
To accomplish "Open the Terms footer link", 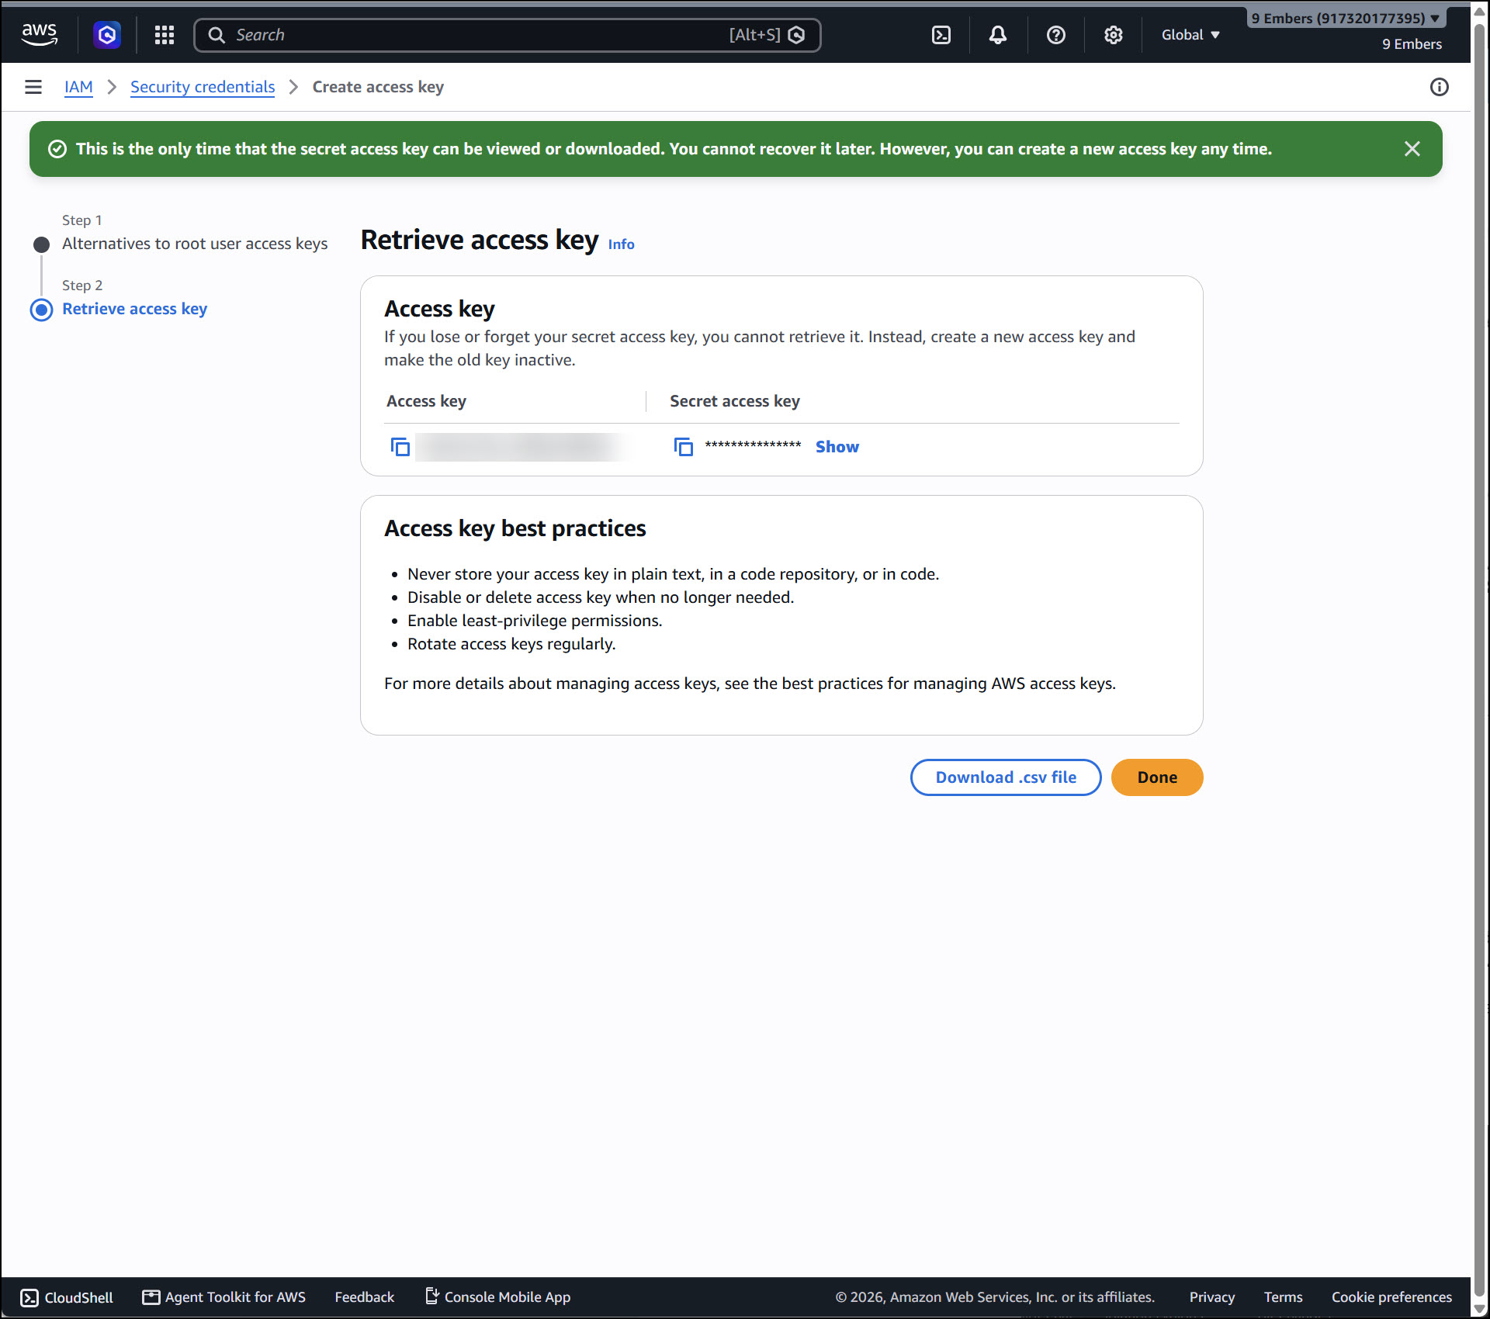I will pyautogui.click(x=1284, y=1297).
